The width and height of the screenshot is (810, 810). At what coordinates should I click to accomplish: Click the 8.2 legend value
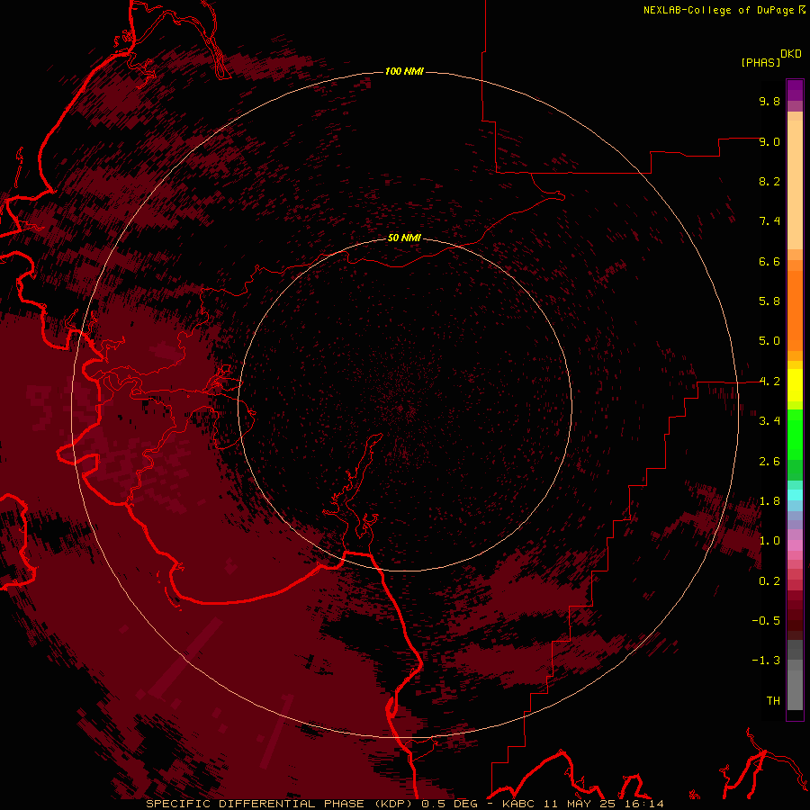[769, 181]
